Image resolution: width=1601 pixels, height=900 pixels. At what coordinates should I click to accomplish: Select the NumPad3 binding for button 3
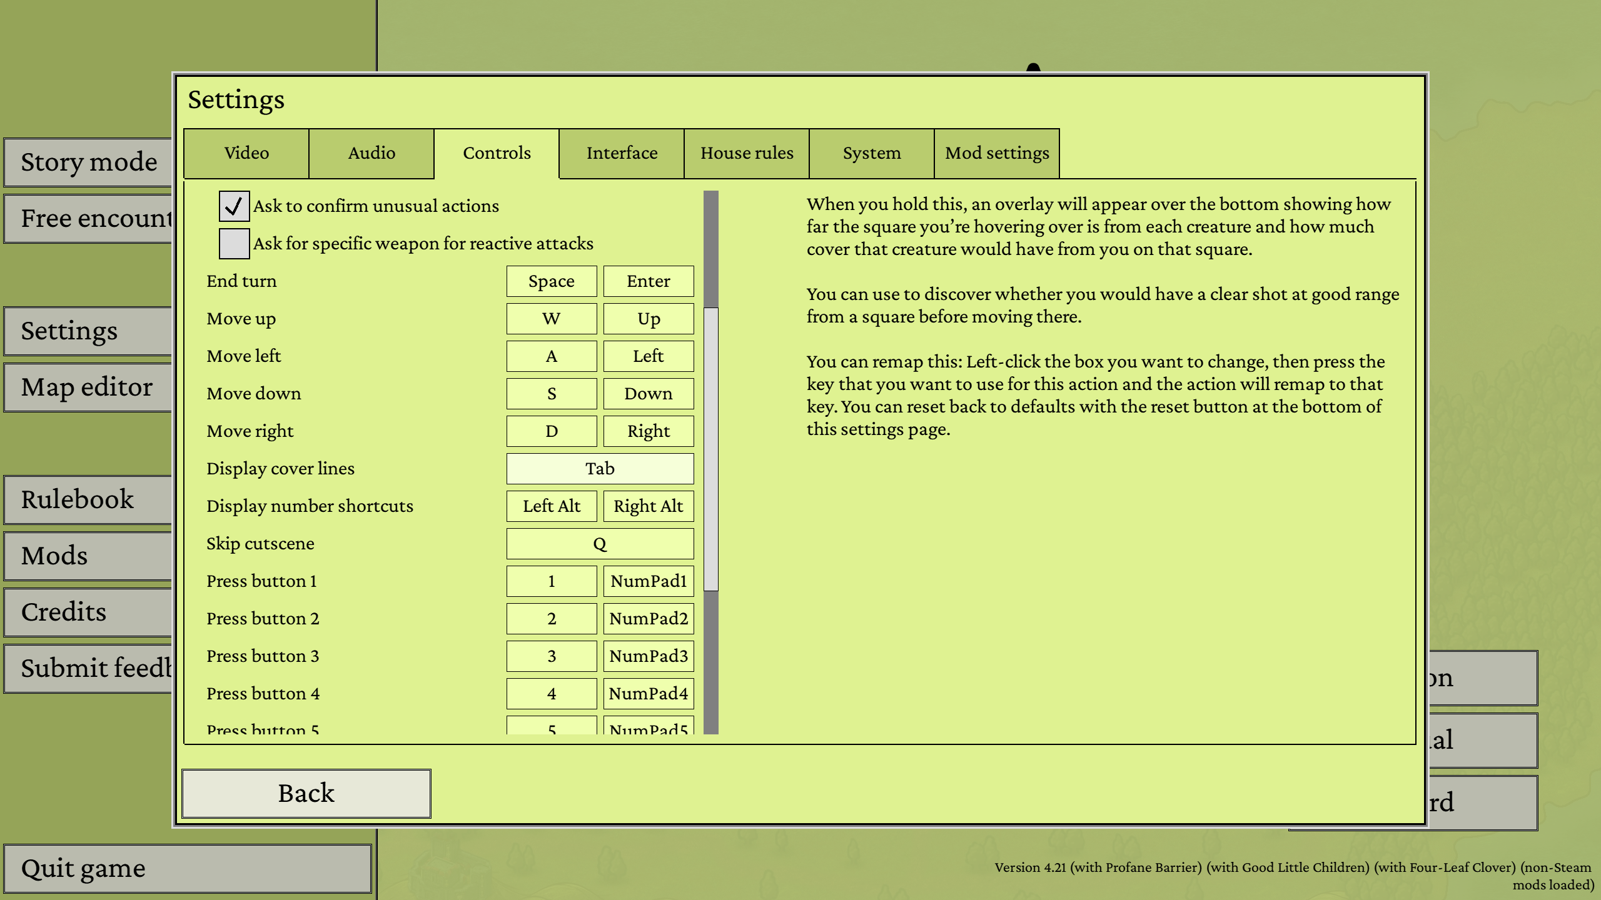648,656
